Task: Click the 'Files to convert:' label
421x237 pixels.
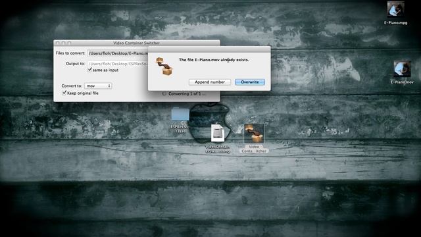Action: pyautogui.click(x=70, y=53)
